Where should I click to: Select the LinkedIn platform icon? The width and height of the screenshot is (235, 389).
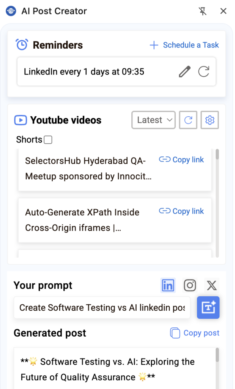tap(168, 285)
